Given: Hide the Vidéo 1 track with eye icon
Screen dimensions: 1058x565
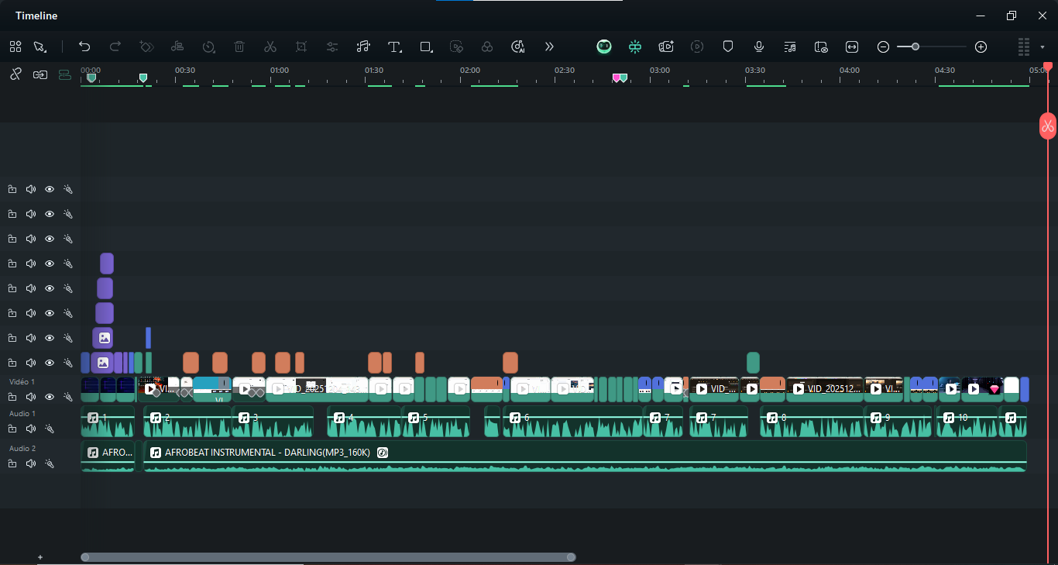Looking at the screenshot, I should (50, 397).
